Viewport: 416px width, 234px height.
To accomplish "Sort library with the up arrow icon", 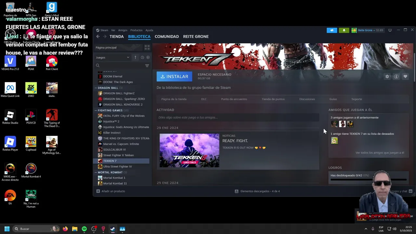I will 136,58.
